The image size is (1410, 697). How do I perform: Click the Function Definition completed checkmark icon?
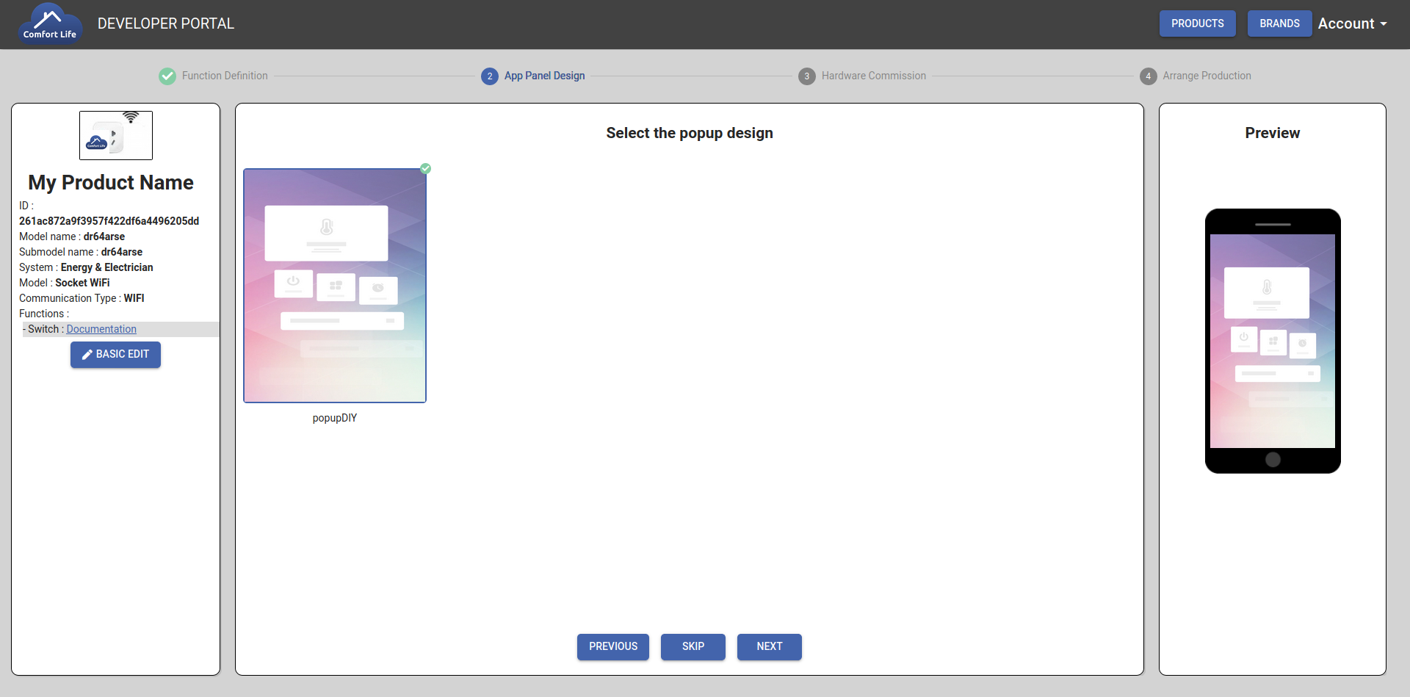click(x=167, y=76)
